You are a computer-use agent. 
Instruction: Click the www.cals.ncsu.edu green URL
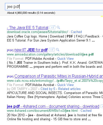tap(55, 81)
